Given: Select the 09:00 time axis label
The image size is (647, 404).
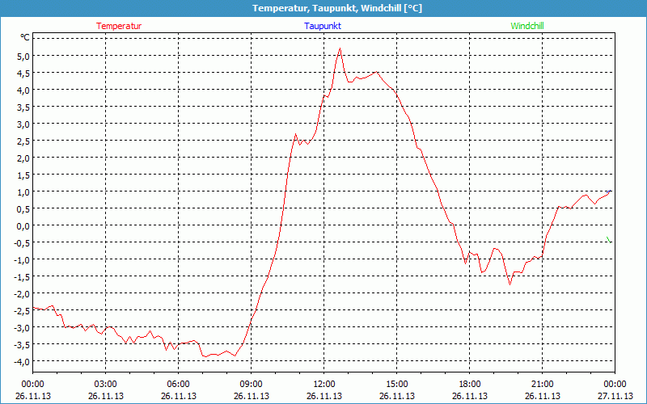Looking at the screenshot, I should tap(251, 383).
